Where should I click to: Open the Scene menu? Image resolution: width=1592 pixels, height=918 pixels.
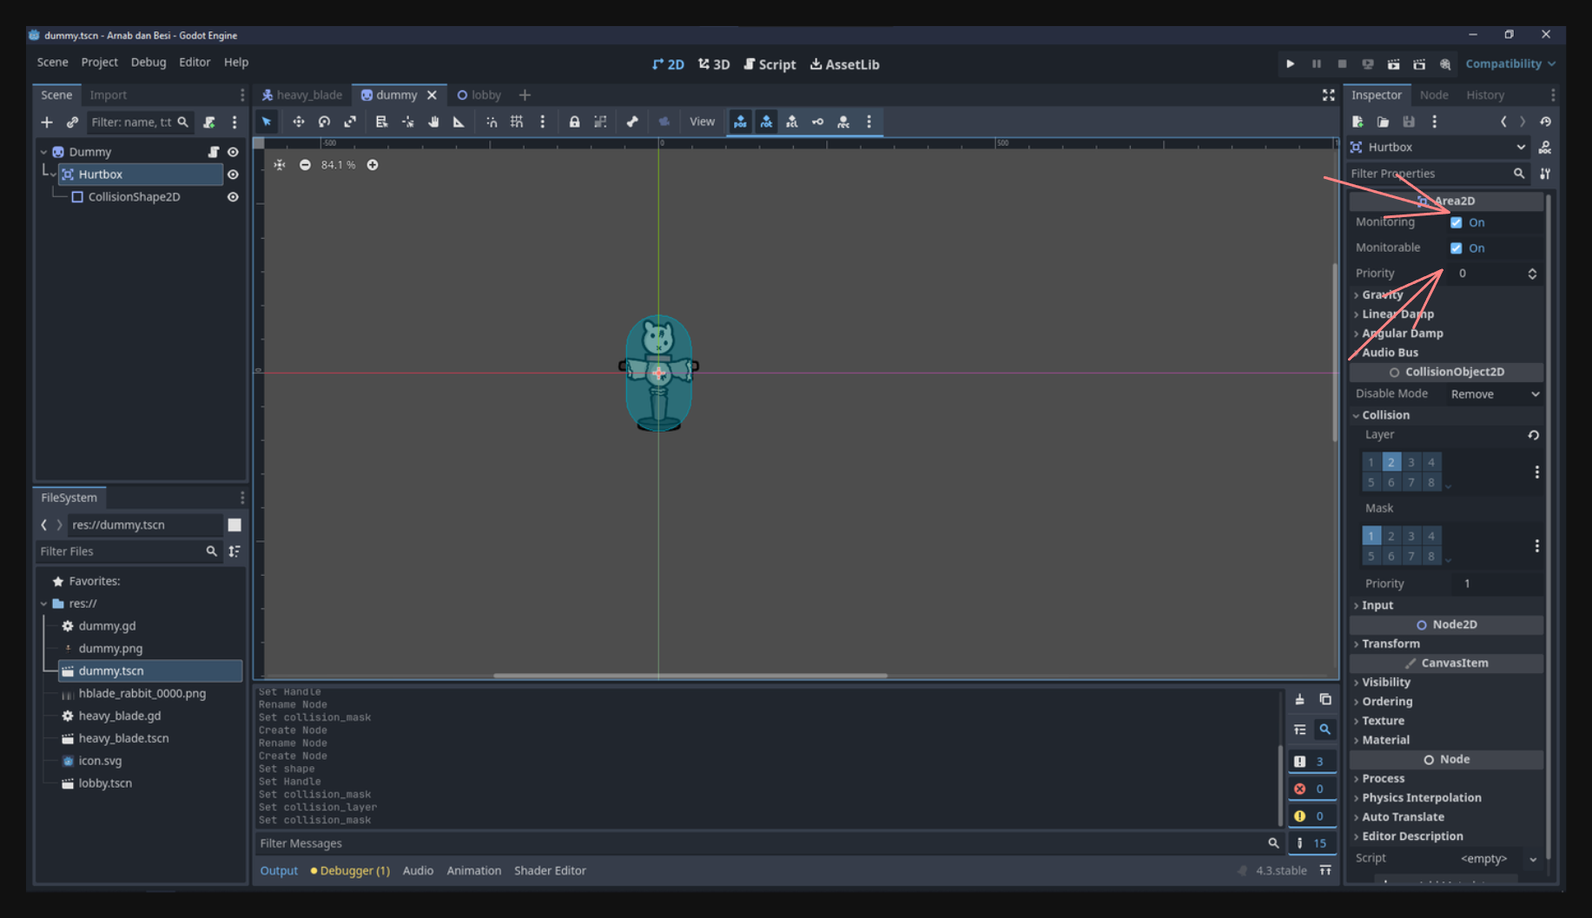(x=52, y=63)
